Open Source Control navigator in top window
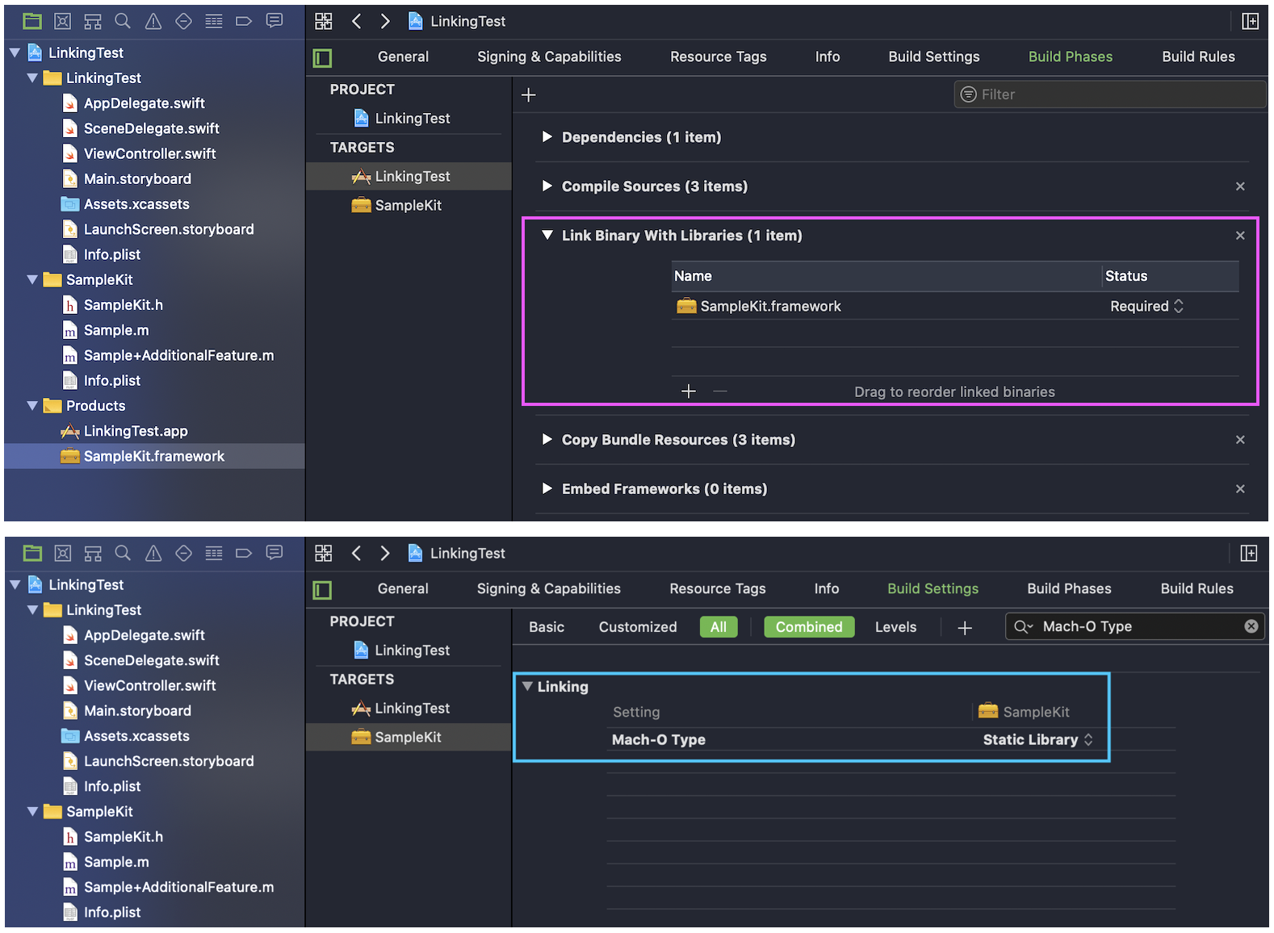The width and height of the screenshot is (1274, 933). (63, 21)
